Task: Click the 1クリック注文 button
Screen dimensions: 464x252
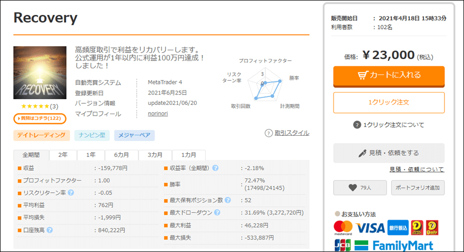Action: click(x=389, y=102)
